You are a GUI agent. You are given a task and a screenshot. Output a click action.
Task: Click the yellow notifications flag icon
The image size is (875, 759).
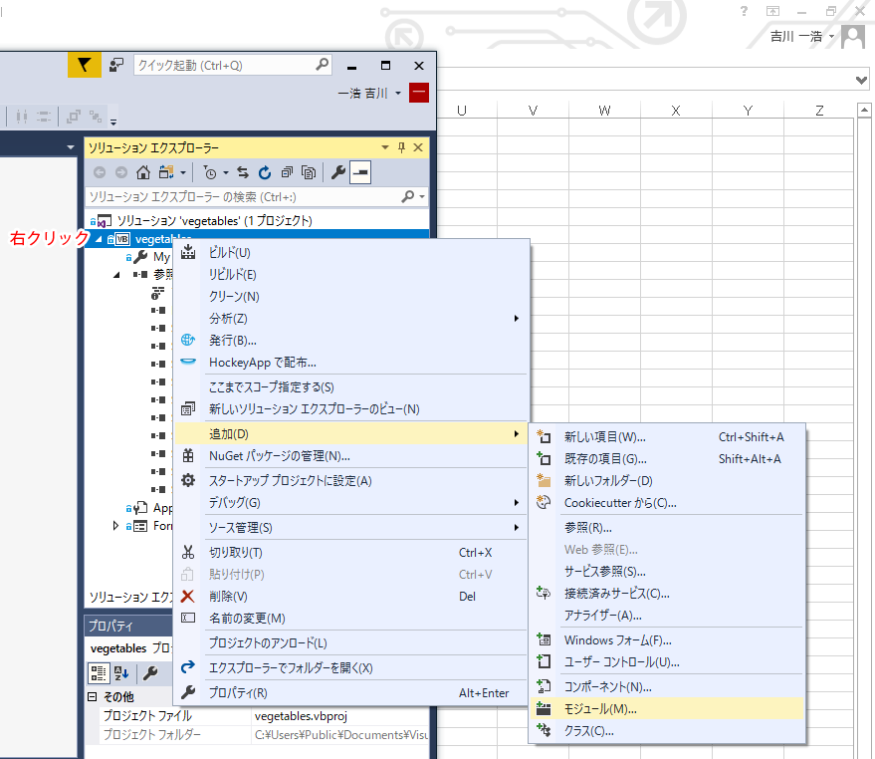tap(84, 65)
